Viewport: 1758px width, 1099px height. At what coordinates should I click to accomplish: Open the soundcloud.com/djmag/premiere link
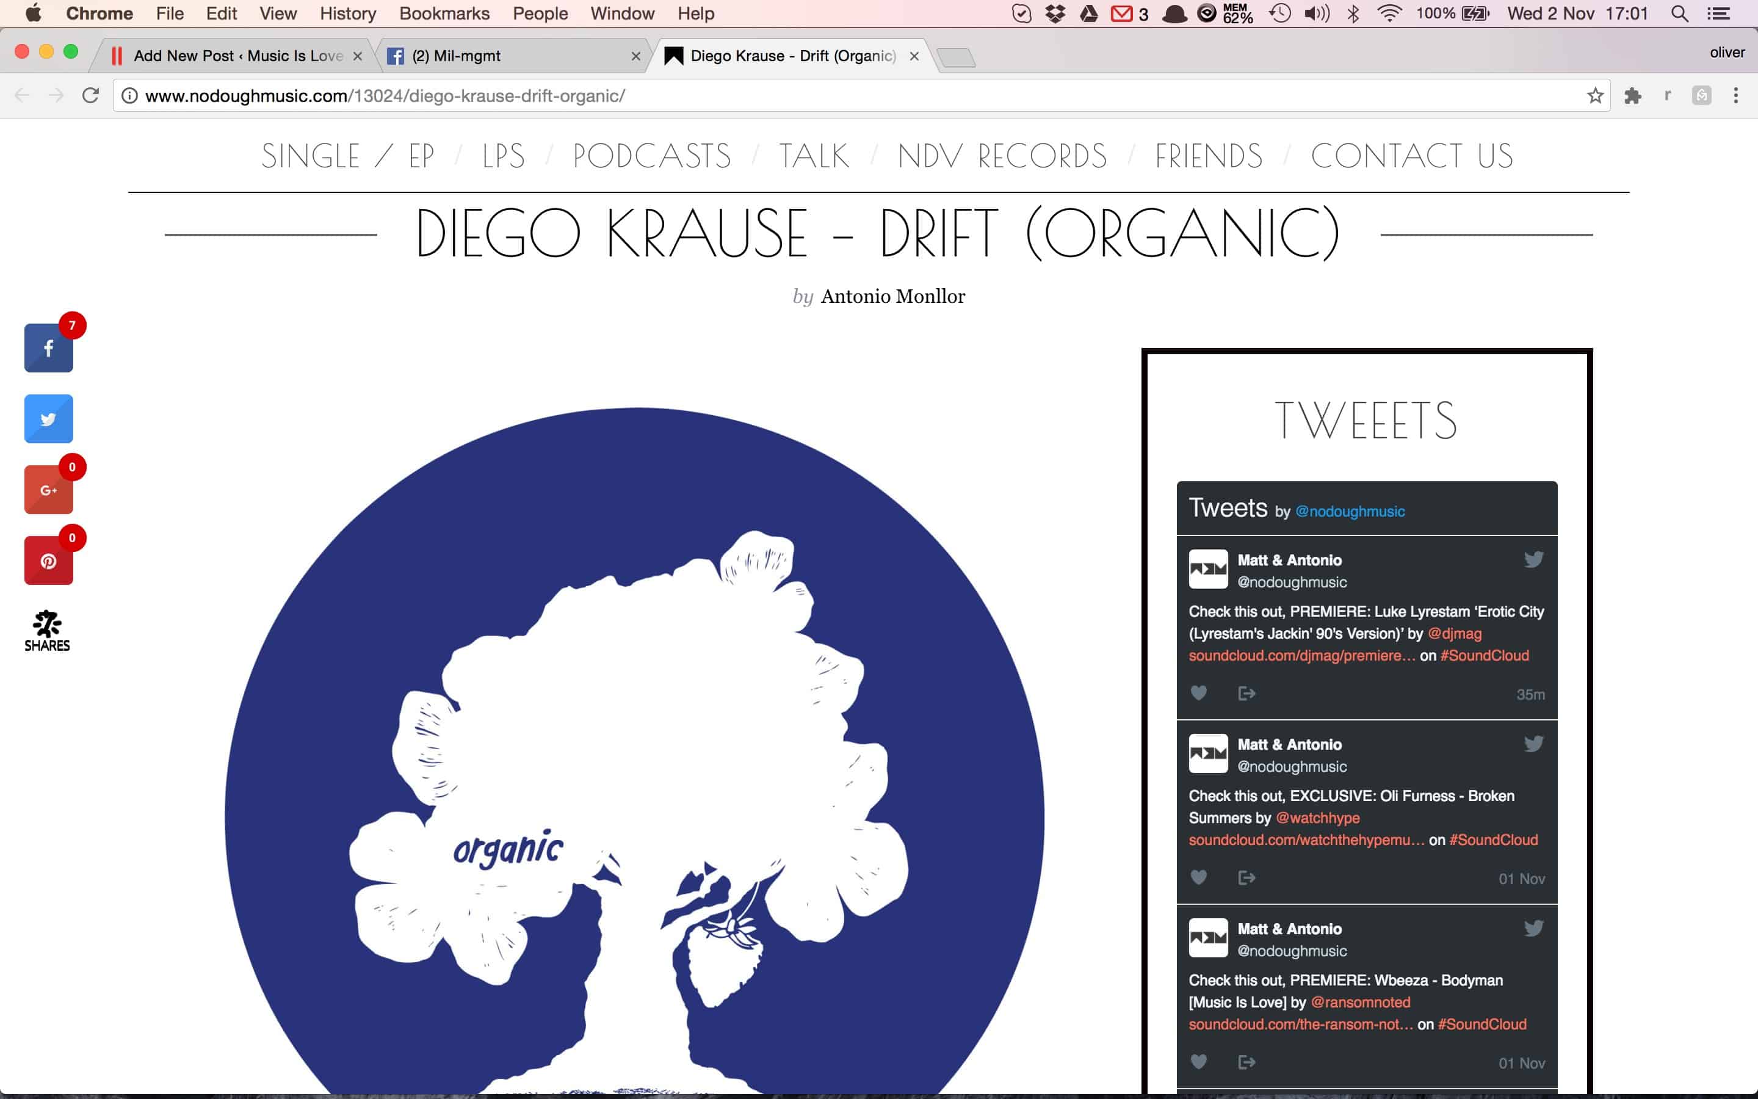point(1302,655)
